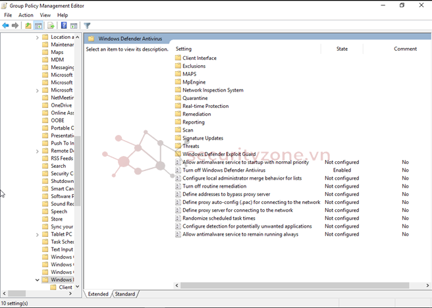Select Define addresses to bypass proxy server
The image size is (432, 308).
tap(227, 194)
